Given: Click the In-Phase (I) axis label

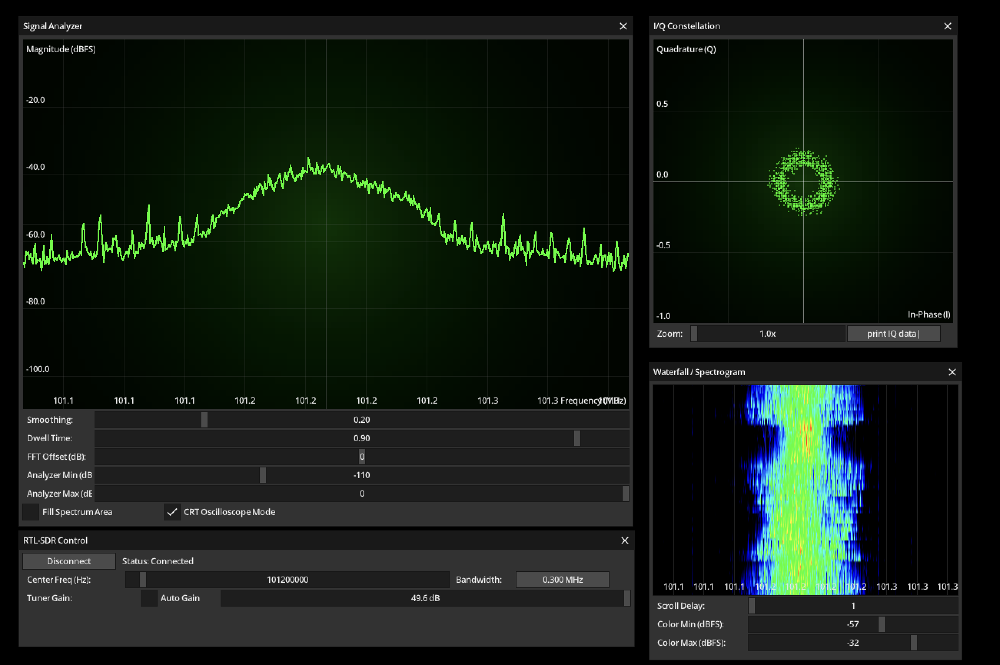Looking at the screenshot, I should (x=929, y=314).
